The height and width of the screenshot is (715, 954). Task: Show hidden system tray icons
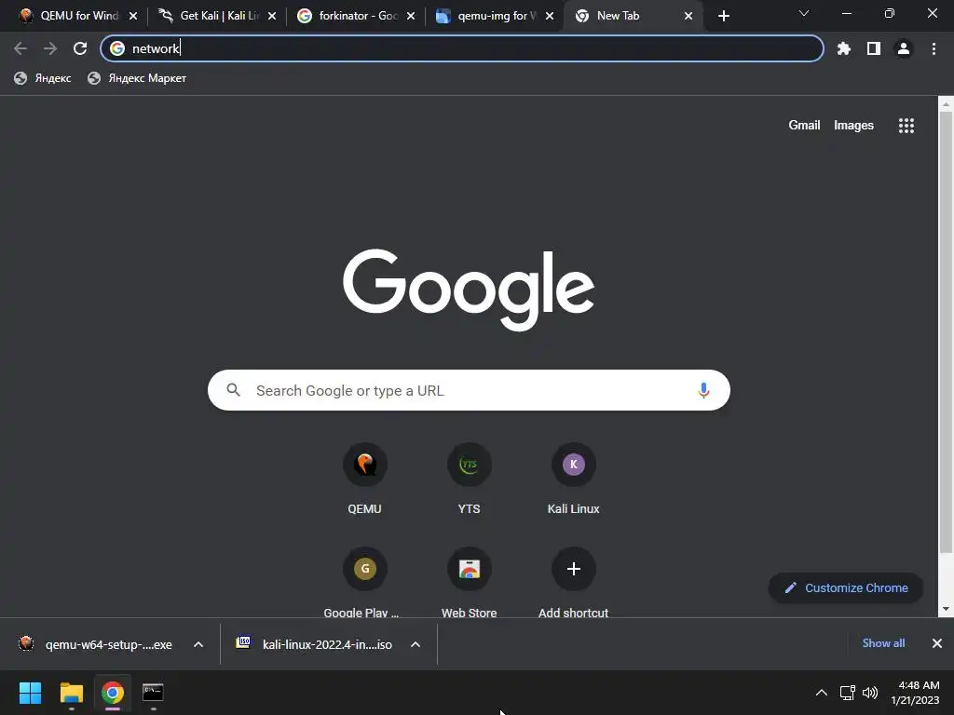[822, 693]
